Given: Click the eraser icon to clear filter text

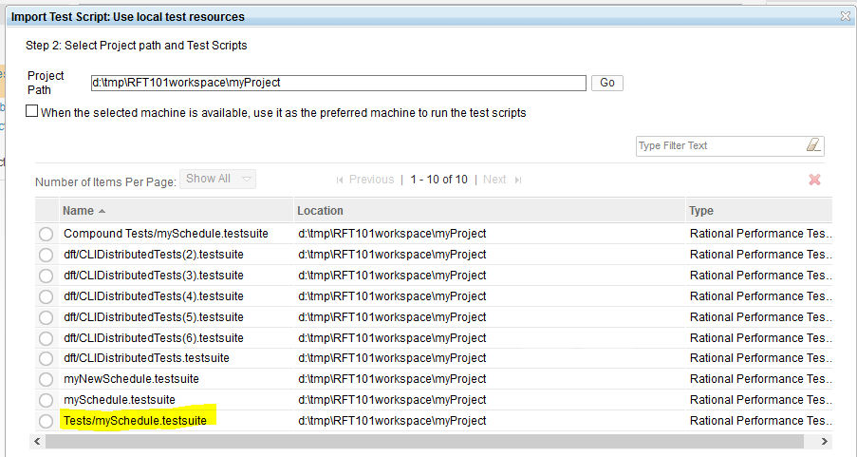Looking at the screenshot, I should (813, 145).
